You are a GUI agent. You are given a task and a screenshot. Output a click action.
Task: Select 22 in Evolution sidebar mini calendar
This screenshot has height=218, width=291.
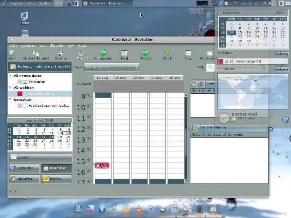(27, 141)
